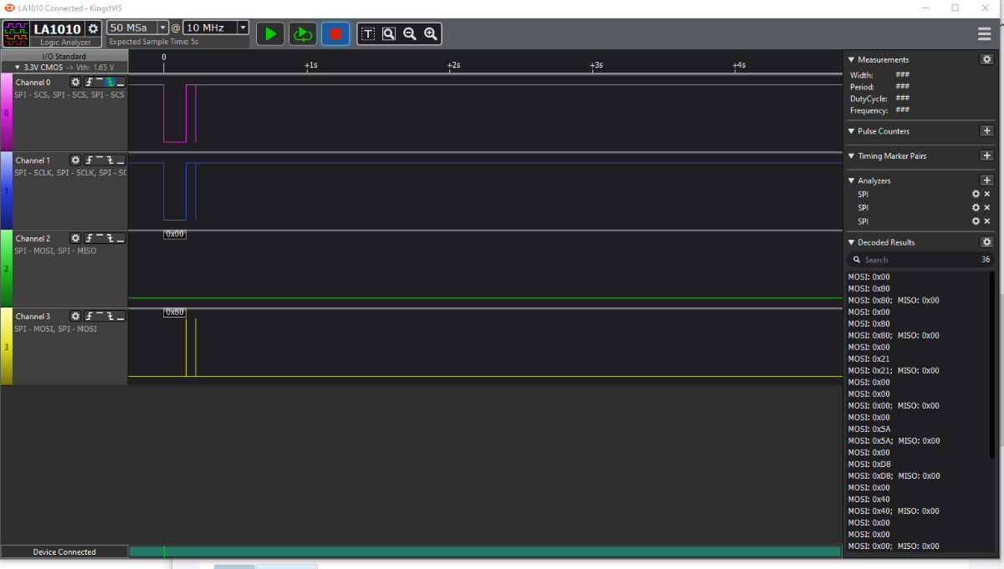Collapse the Measurements panel section

tap(852, 59)
